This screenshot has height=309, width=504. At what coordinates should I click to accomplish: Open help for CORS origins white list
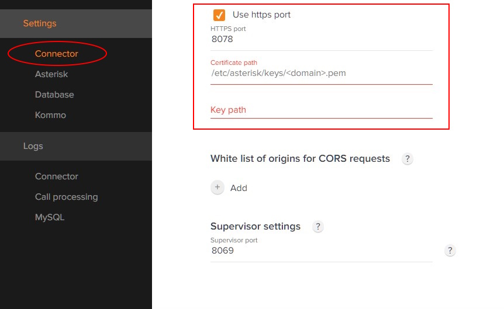[x=408, y=159]
